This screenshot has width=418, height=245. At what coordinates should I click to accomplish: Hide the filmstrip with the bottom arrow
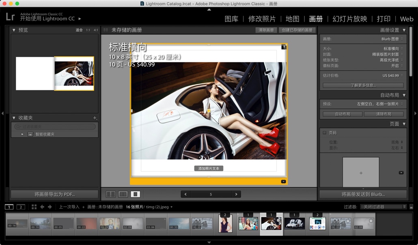(x=209, y=242)
